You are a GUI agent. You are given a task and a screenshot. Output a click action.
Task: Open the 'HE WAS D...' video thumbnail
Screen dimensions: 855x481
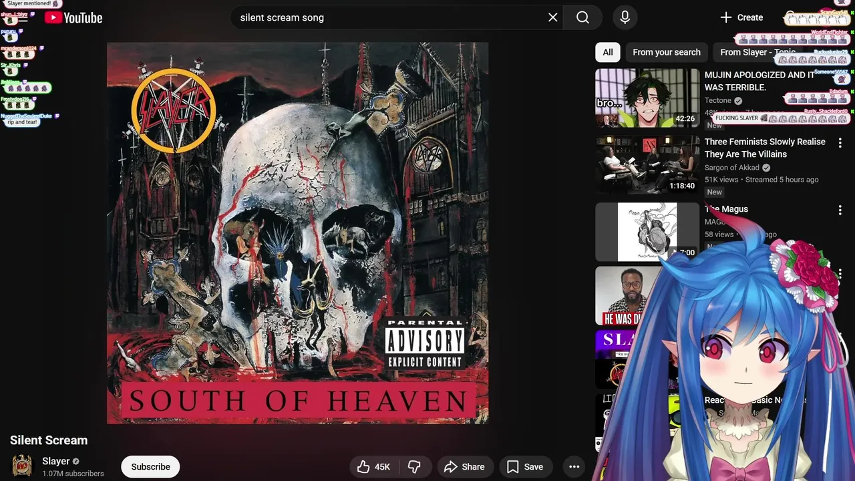point(628,296)
